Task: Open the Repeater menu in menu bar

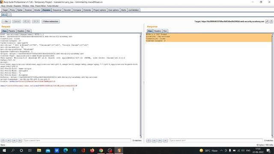Action: coord(17,6)
